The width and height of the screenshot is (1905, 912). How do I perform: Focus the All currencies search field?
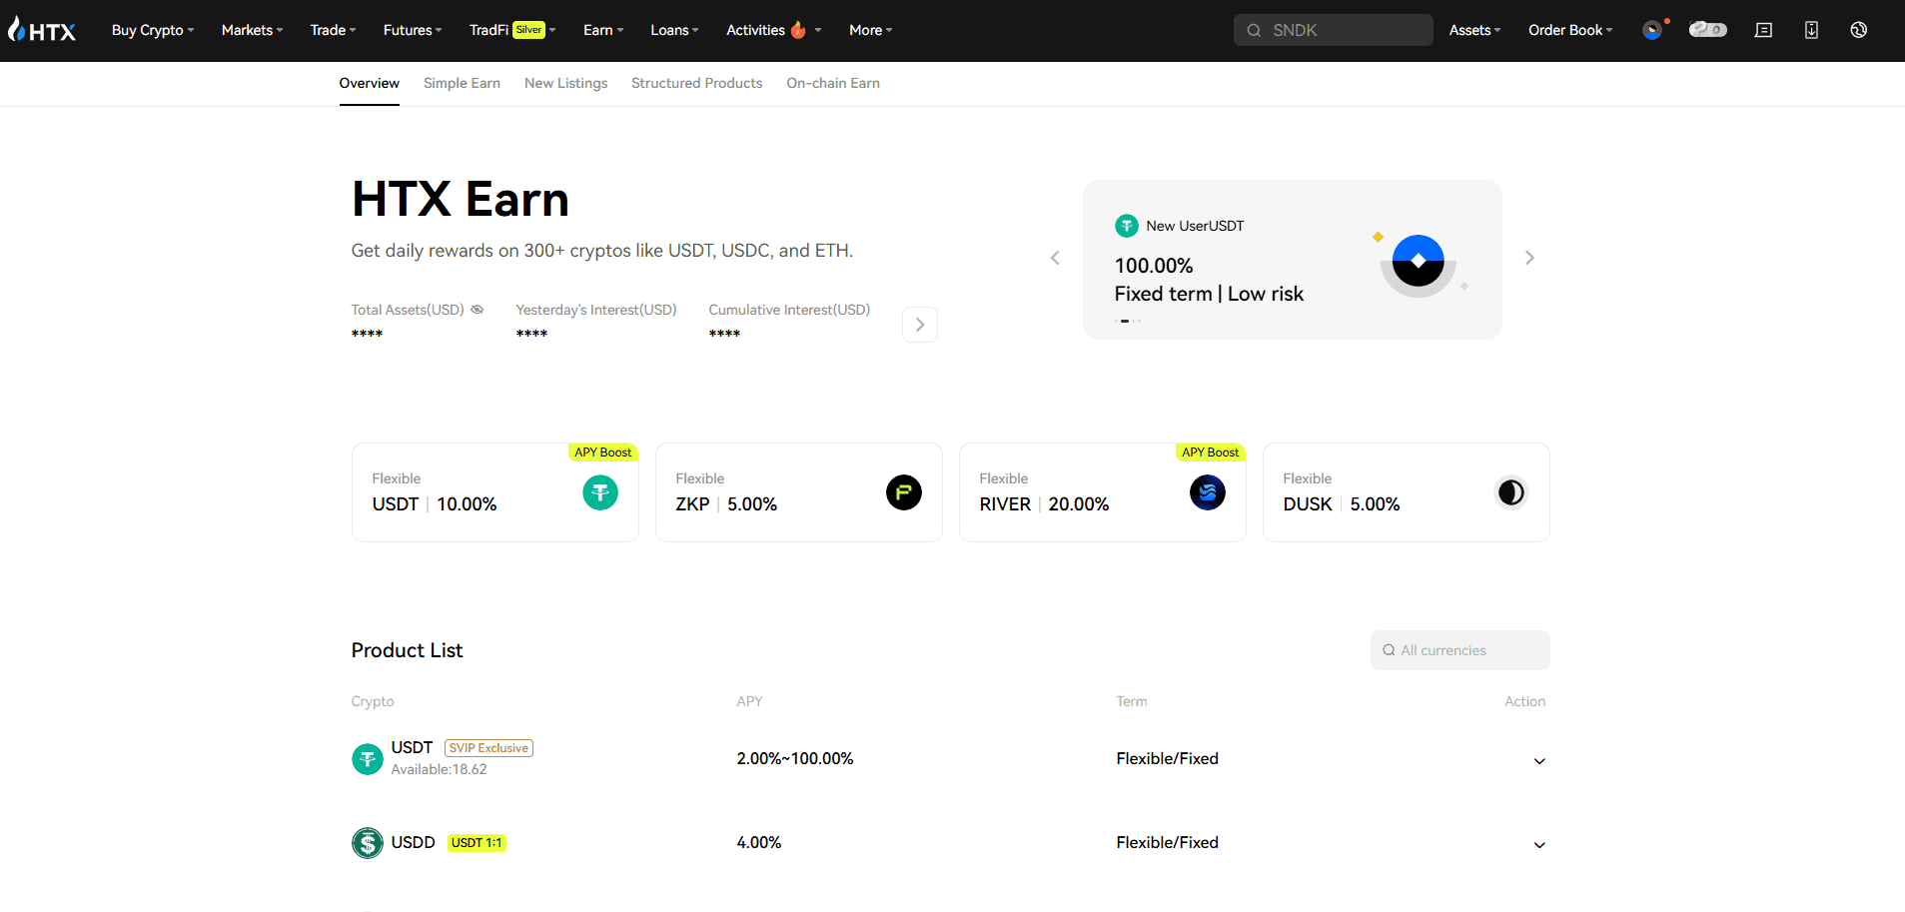(x=1460, y=650)
